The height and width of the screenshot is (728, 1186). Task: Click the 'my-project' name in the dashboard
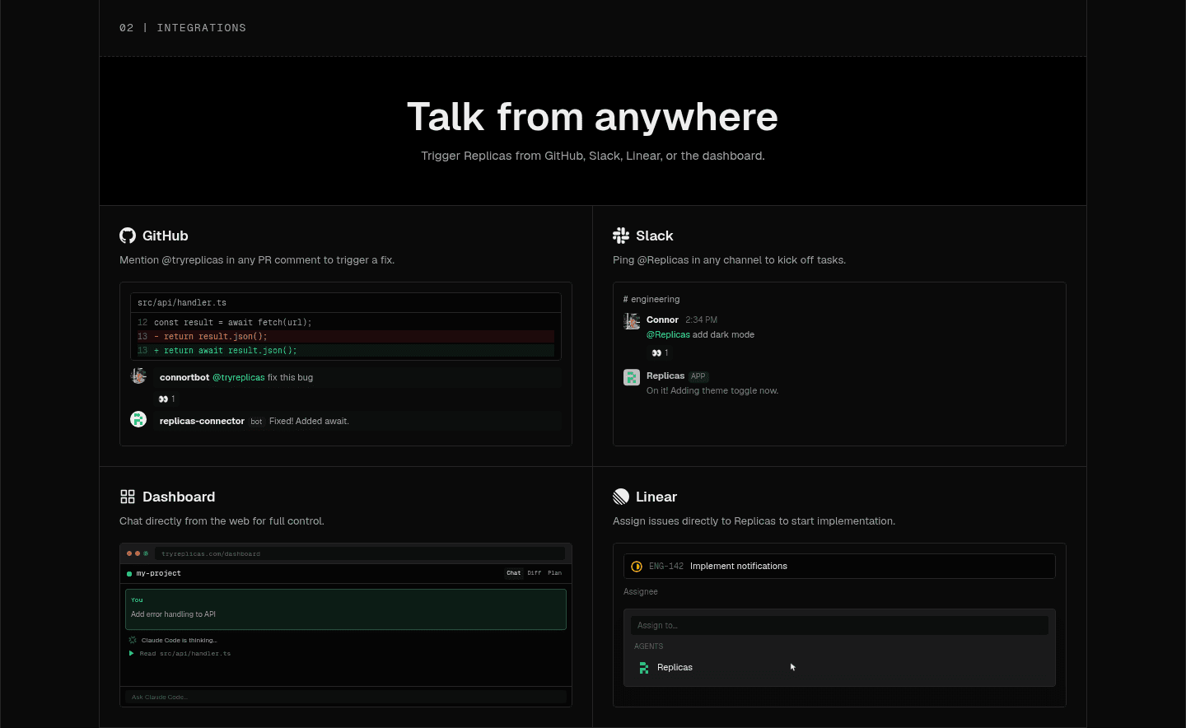coord(159,573)
